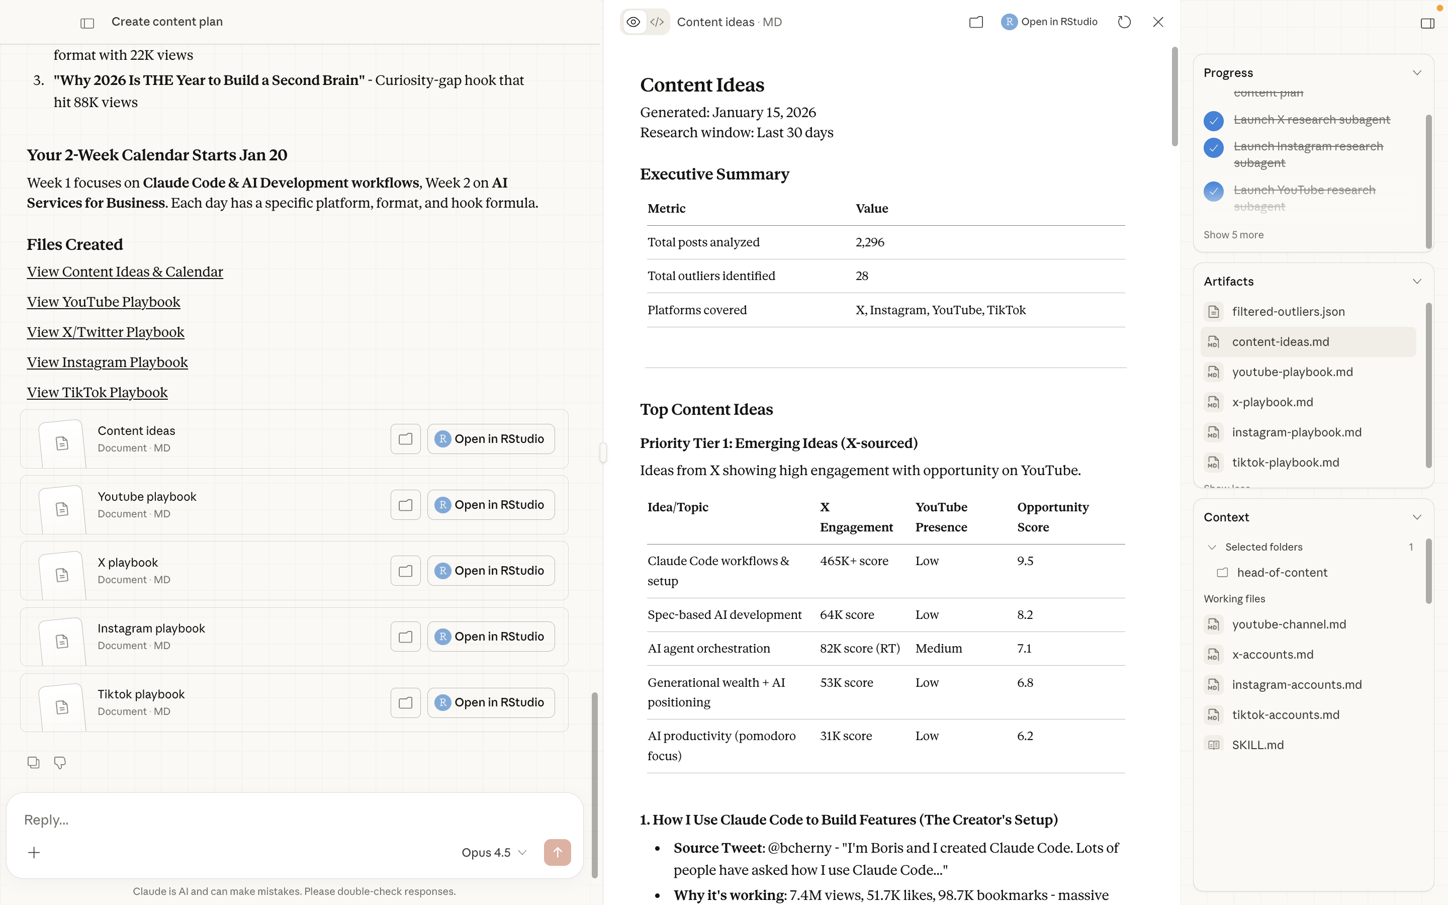Switch to source code view
Viewport: 1448px width, 905px height.
tap(657, 22)
